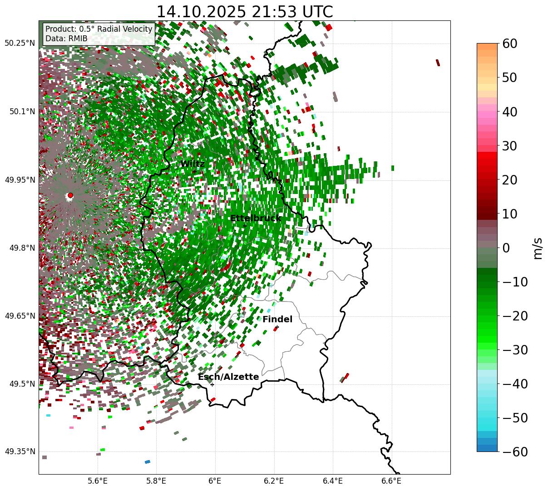Click the Data: RMIB label
The height and width of the screenshot is (490, 548).
[66, 39]
